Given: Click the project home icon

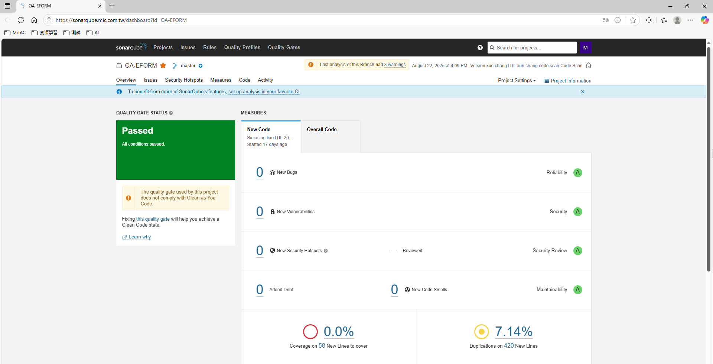Looking at the screenshot, I should (x=589, y=66).
